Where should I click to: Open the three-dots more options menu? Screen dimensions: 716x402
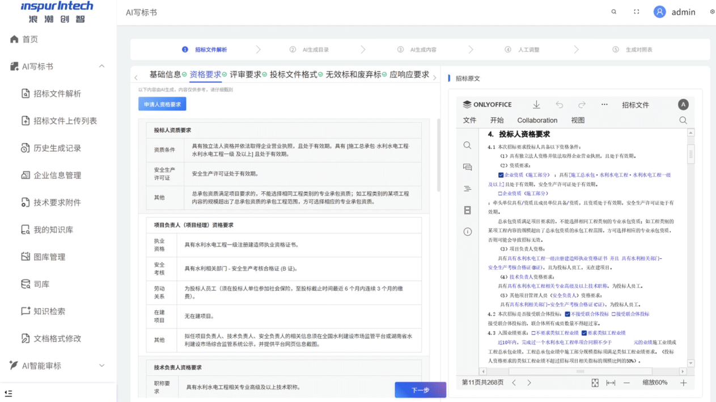pos(604,105)
